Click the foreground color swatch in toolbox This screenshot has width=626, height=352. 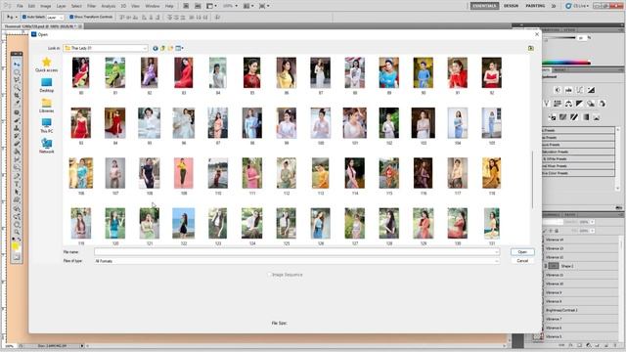(x=16, y=245)
